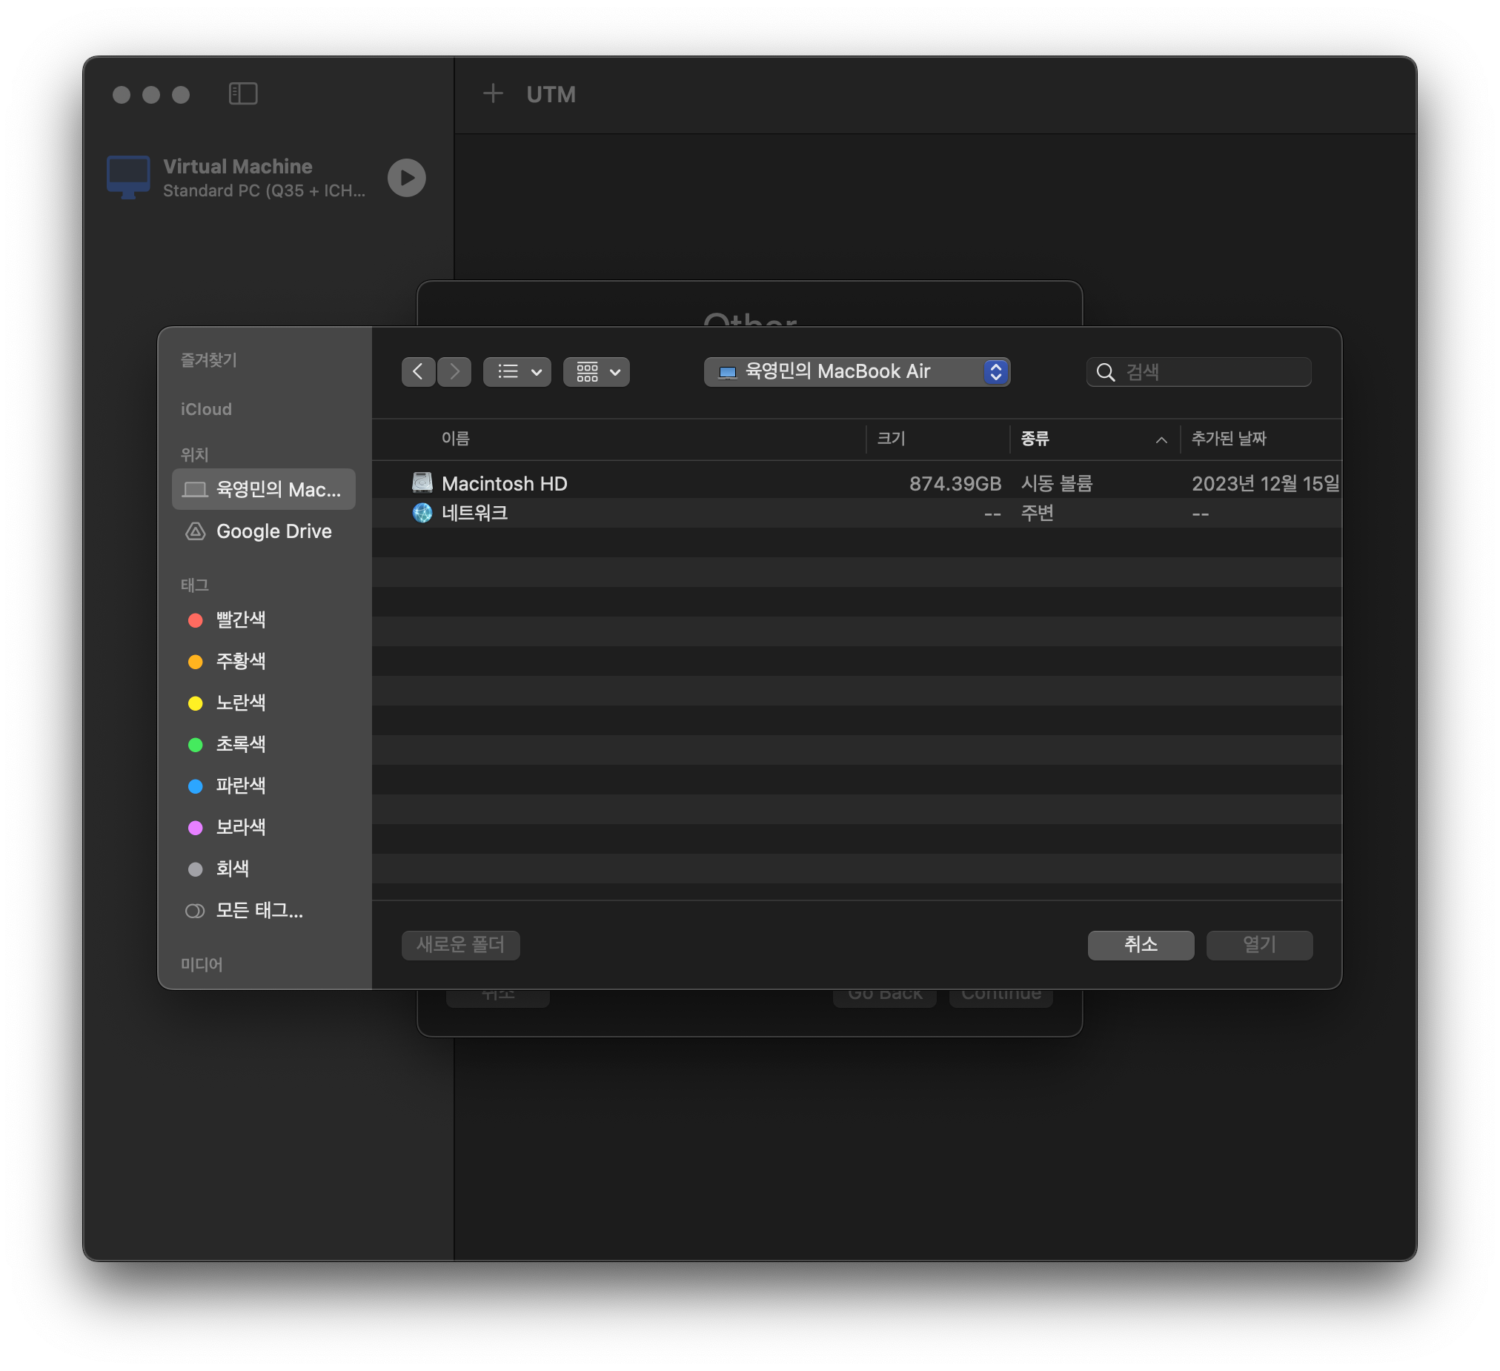This screenshot has height=1371, width=1500.
Task: Click the 시동 볼륨 kind cell
Action: (1057, 483)
